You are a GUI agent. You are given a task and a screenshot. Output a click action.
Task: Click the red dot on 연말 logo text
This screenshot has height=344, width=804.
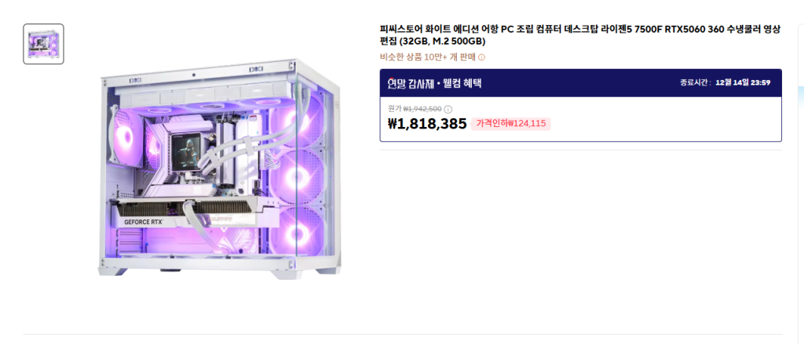coord(391,79)
